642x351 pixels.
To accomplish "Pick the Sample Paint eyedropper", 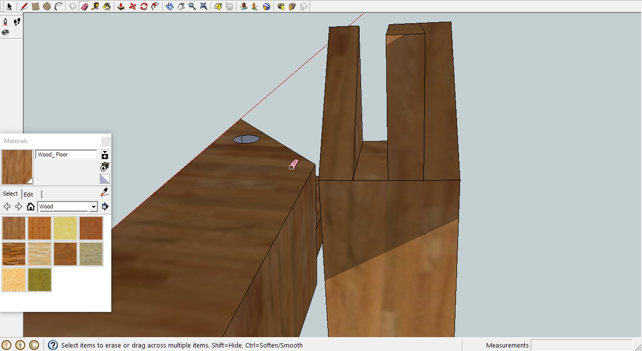I will (x=105, y=192).
